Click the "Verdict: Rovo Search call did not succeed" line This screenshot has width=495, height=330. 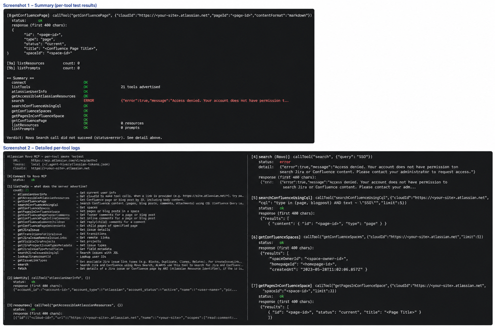click(84, 138)
